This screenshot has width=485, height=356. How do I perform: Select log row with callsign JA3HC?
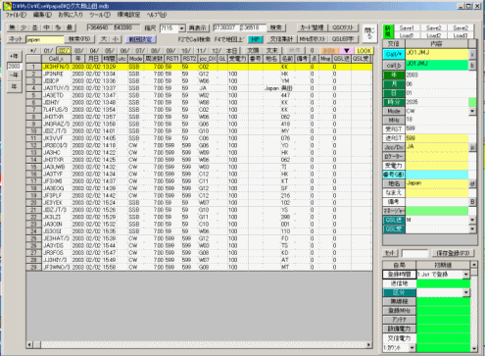[199, 153]
